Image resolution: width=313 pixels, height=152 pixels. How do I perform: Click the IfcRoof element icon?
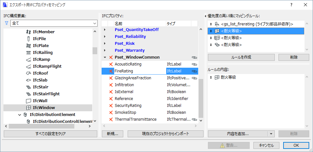tap(29, 73)
